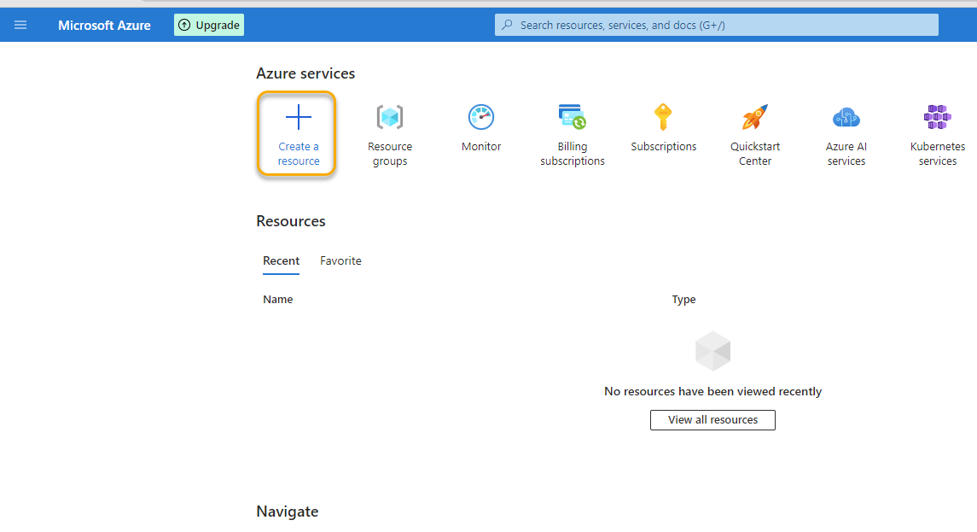Click the search magnifier icon
The width and height of the screenshot is (977, 532).
[x=507, y=25]
